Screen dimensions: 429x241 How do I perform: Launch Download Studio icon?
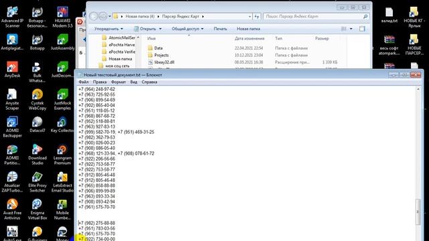point(38,155)
